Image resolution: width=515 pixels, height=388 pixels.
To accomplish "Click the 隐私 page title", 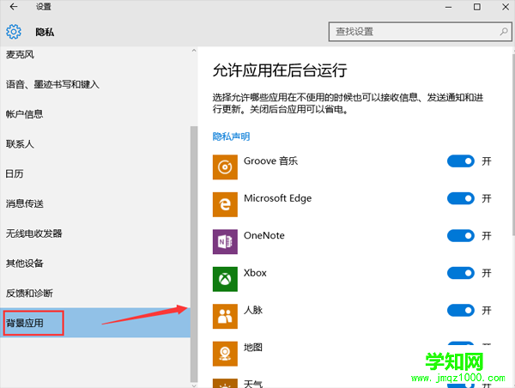I will (45, 32).
